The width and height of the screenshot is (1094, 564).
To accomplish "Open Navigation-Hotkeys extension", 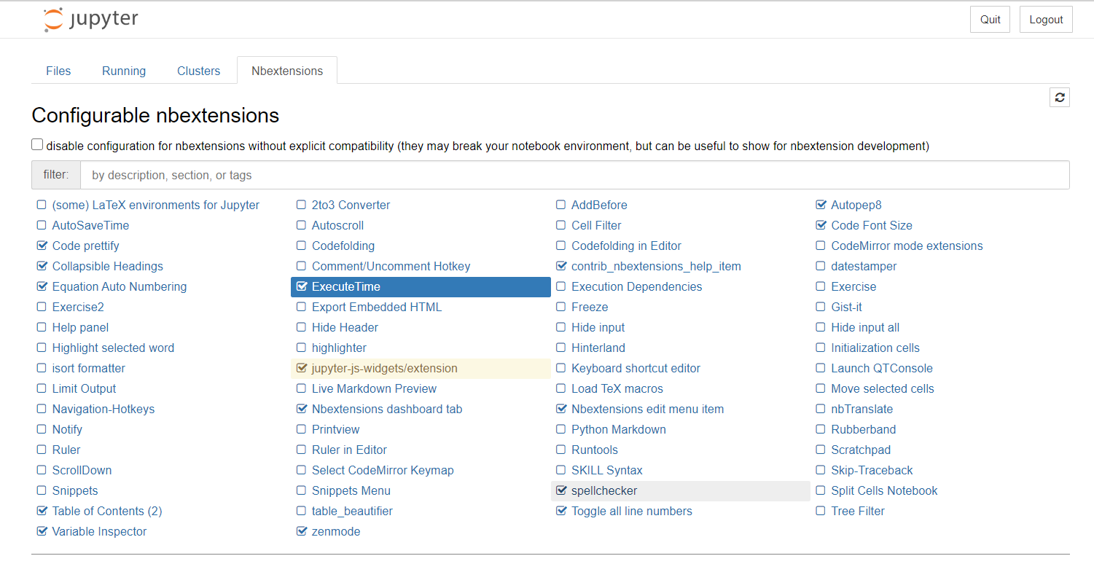I will coord(103,410).
